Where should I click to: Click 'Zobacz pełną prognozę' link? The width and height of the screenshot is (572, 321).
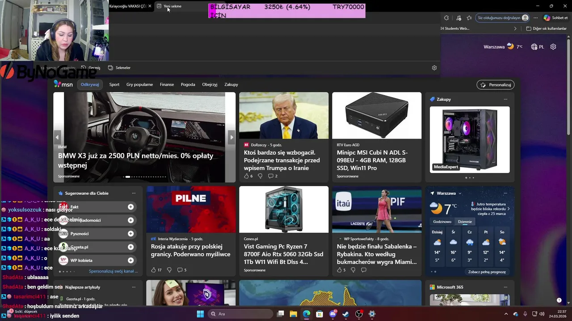[x=487, y=272]
